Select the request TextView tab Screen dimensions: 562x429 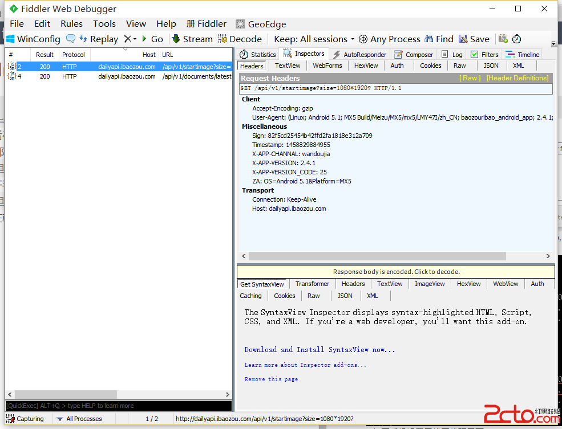(x=288, y=66)
